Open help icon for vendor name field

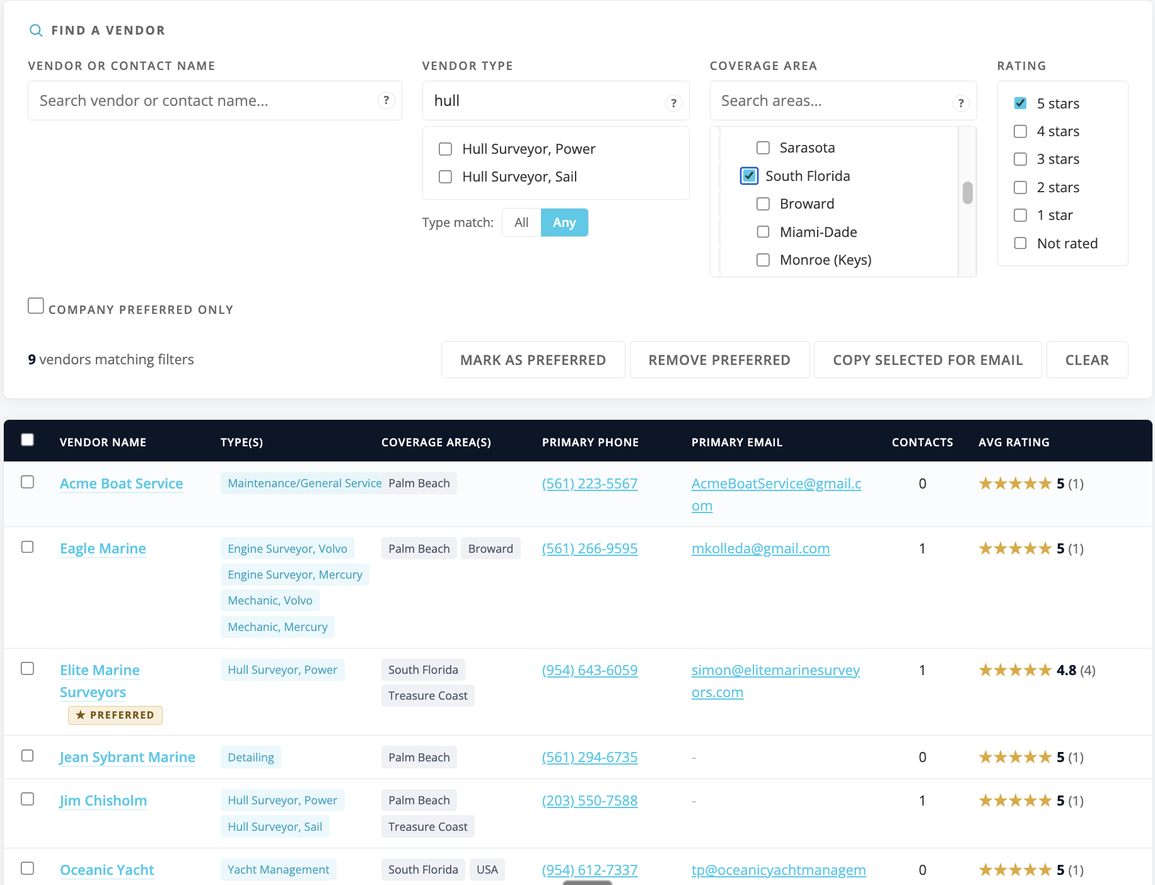(386, 100)
